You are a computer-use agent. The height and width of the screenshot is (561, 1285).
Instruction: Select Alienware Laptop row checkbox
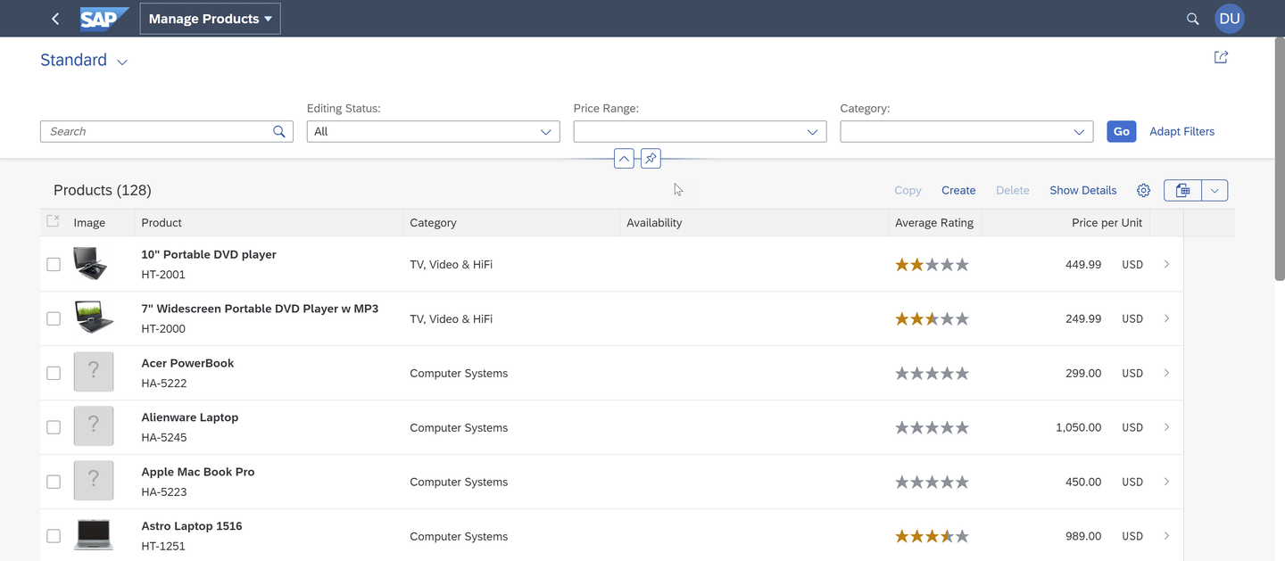pos(54,427)
